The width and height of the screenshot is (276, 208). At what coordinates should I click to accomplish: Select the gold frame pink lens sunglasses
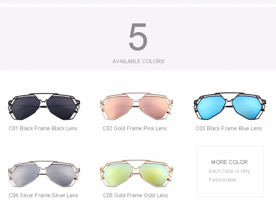(x=137, y=106)
